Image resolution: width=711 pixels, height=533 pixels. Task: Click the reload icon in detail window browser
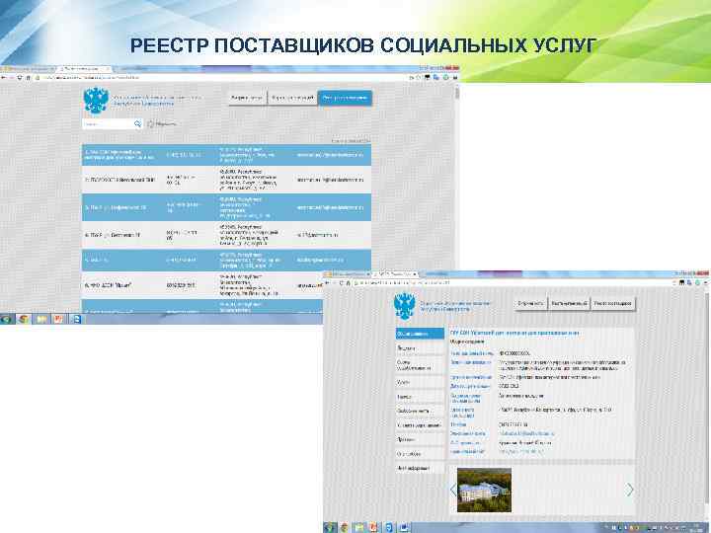click(x=341, y=283)
